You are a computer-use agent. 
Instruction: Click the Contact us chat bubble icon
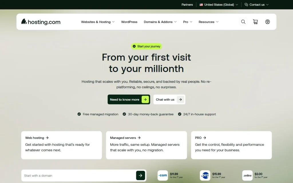(246, 5)
